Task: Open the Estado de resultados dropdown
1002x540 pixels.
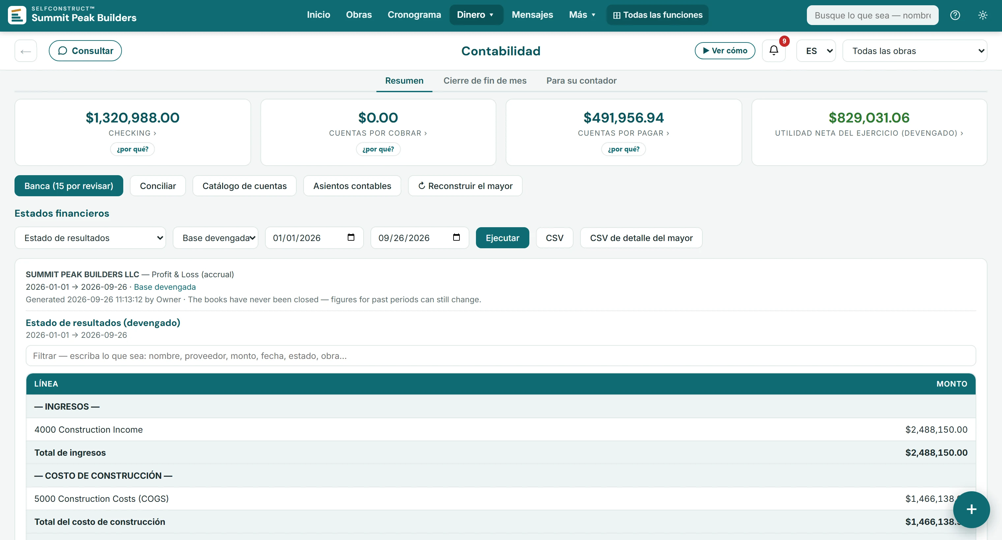Action: [90, 238]
